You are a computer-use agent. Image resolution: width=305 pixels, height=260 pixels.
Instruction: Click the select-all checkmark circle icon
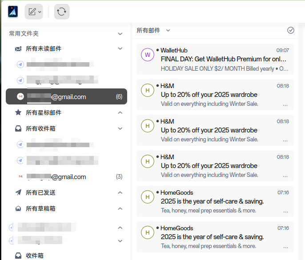(x=291, y=30)
